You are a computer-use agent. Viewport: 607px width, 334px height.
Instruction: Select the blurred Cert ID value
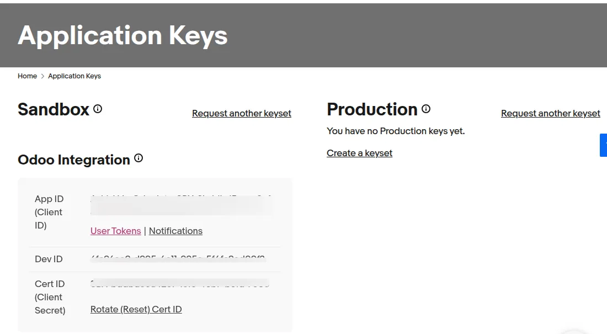pos(180,283)
